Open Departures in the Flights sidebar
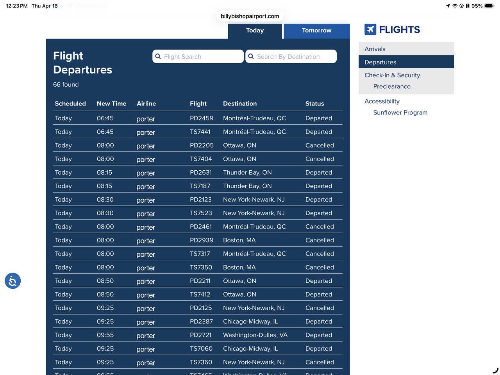This screenshot has width=500, height=375. click(x=380, y=62)
